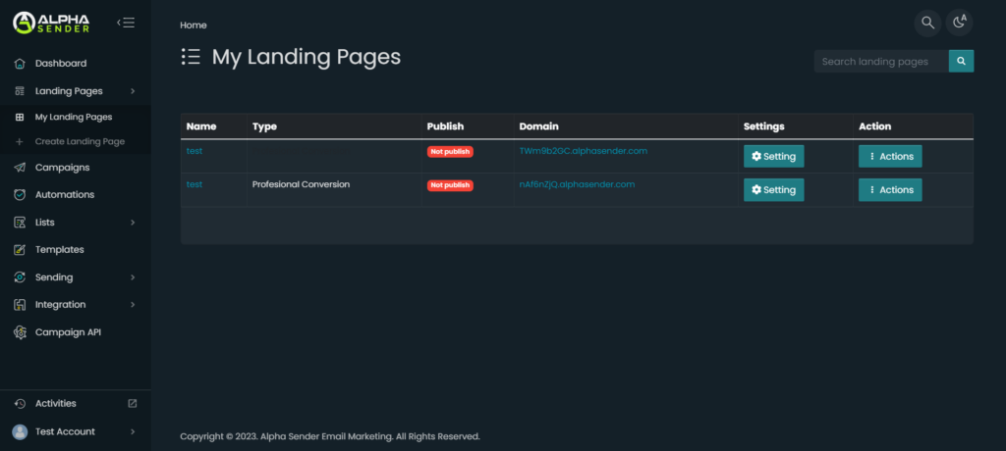This screenshot has width=1006, height=451.
Task: Click the Alpha Sender logo
Action: (x=51, y=23)
